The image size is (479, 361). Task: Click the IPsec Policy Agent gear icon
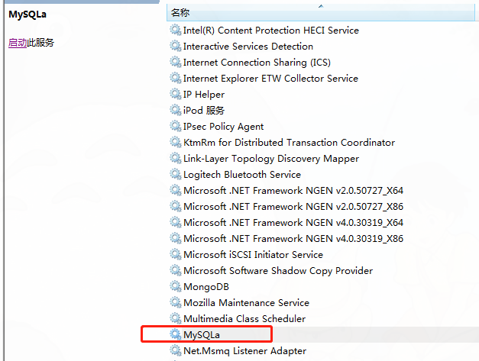pyautogui.click(x=176, y=127)
